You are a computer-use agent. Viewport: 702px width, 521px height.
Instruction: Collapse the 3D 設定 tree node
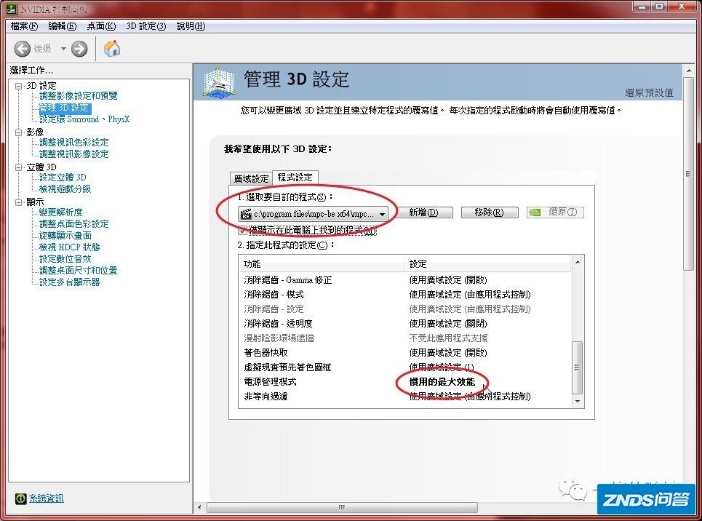coord(18,86)
